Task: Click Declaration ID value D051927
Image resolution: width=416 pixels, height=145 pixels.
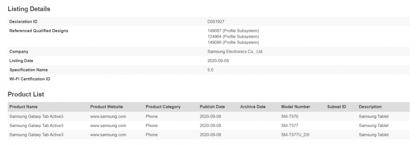Action: [x=216, y=22]
